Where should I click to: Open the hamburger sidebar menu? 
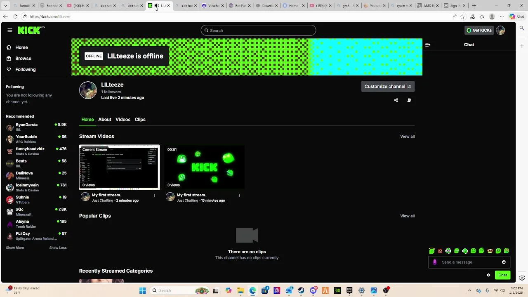[x=10, y=30]
